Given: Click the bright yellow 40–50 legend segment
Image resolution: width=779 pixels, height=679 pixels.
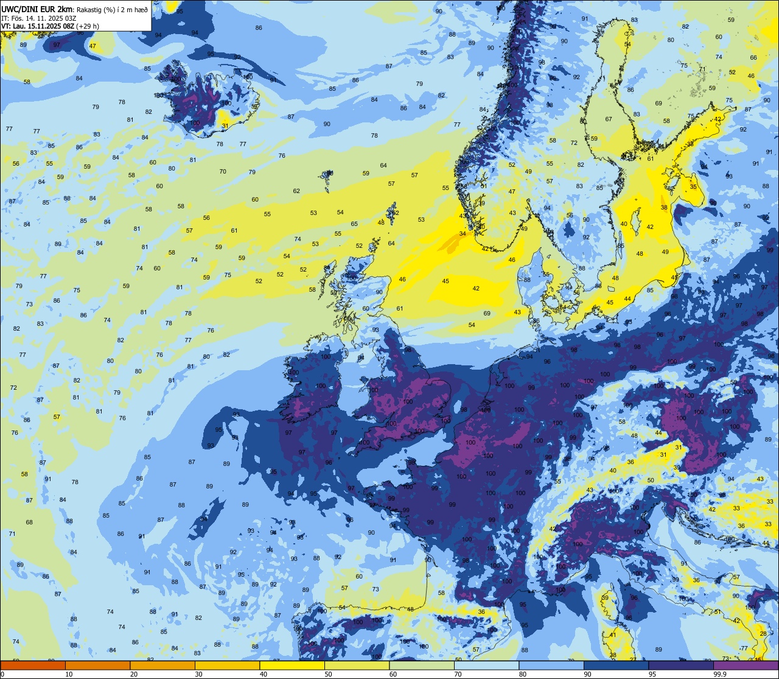Looking at the screenshot, I should pyautogui.click(x=292, y=665).
